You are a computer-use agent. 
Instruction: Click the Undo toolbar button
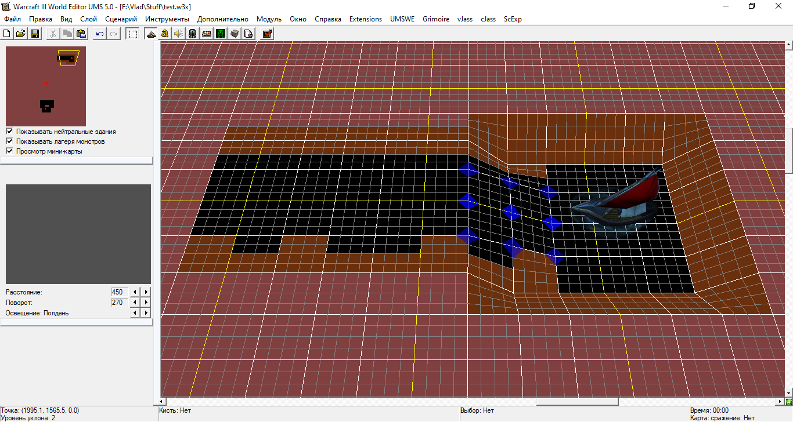(100, 34)
